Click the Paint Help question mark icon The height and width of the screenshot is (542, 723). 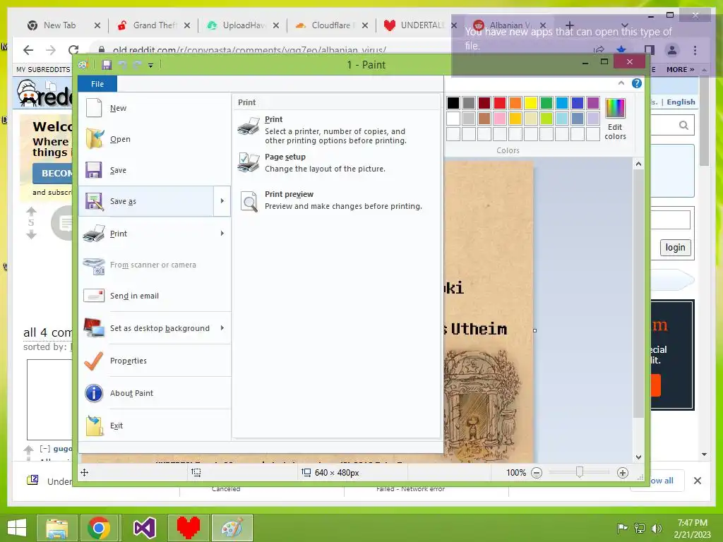tap(637, 83)
